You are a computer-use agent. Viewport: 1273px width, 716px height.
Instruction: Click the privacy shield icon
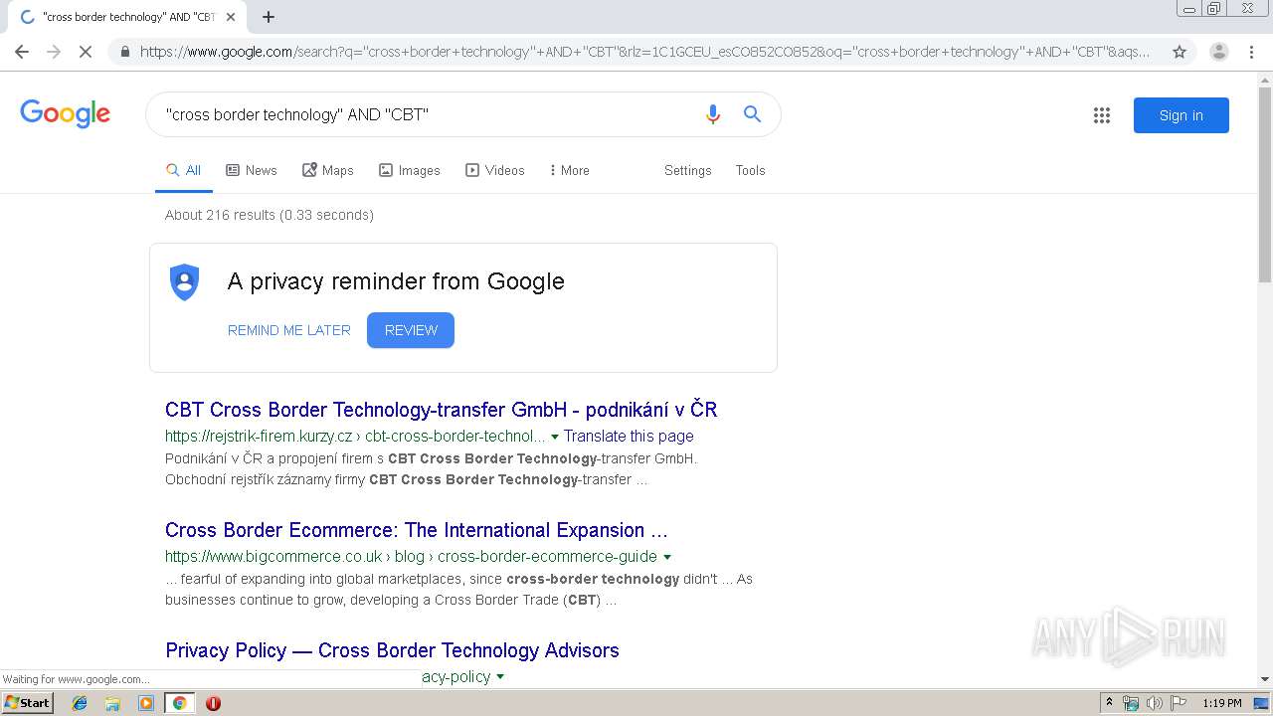click(185, 281)
